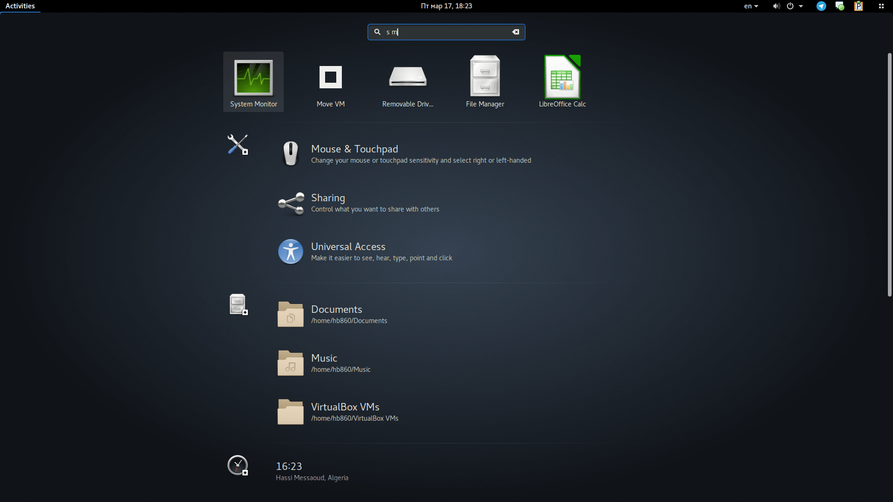This screenshot has width=893, height=502.
Task: Click Activities in the top bar
Action: click(x=20, y=6)
